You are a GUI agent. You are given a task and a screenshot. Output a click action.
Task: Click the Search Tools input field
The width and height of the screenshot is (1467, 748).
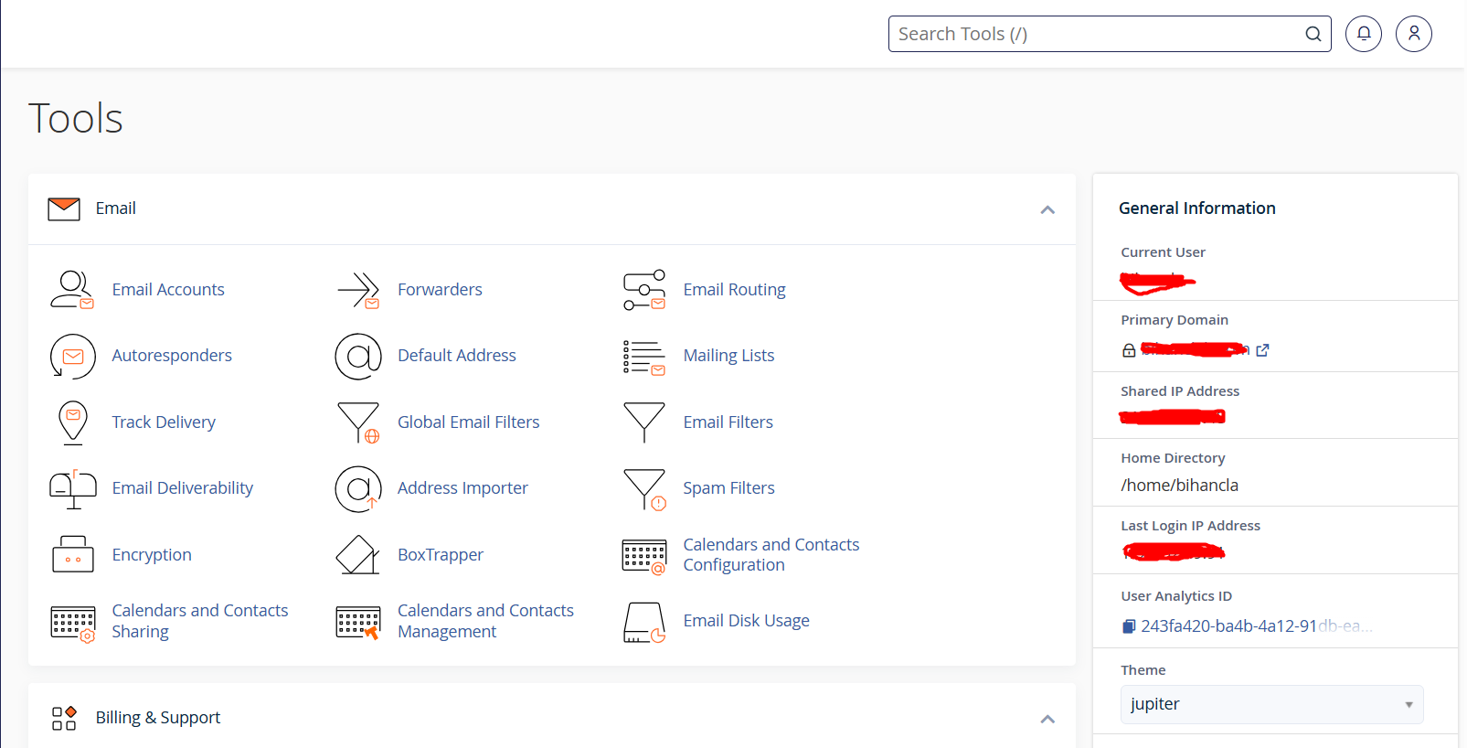pos(1097,34)
